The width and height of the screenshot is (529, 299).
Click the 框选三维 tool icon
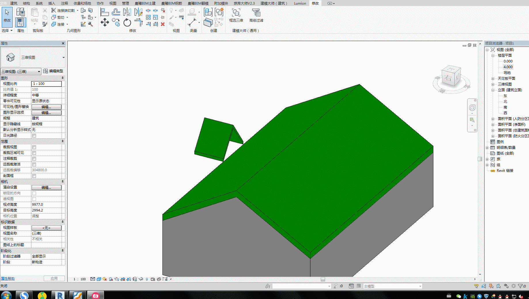click(236, 16)
